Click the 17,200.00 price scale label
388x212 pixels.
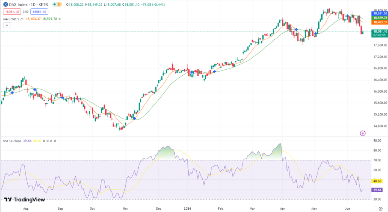pos(380,56)
